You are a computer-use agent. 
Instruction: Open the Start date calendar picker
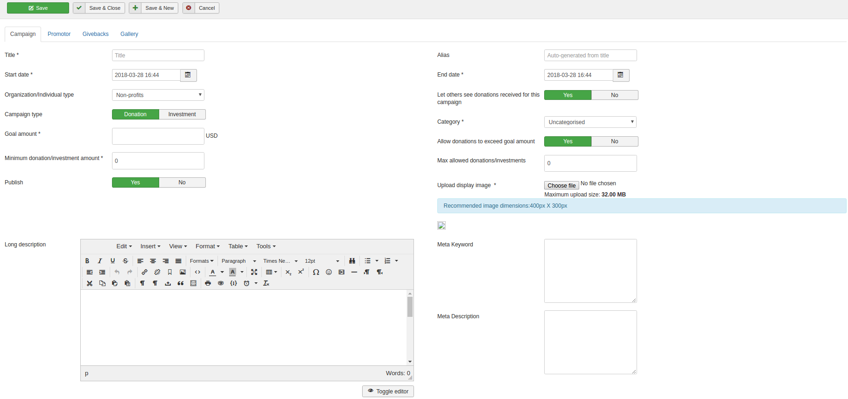coord(188,75)
